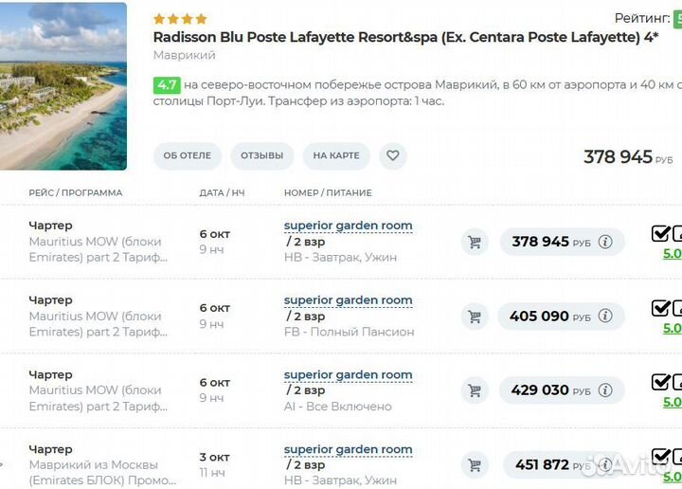The width and height of the screenshot is (682, 489).
Task: Show info for the 405 090 rub price
Action: (x=605, y=317)
